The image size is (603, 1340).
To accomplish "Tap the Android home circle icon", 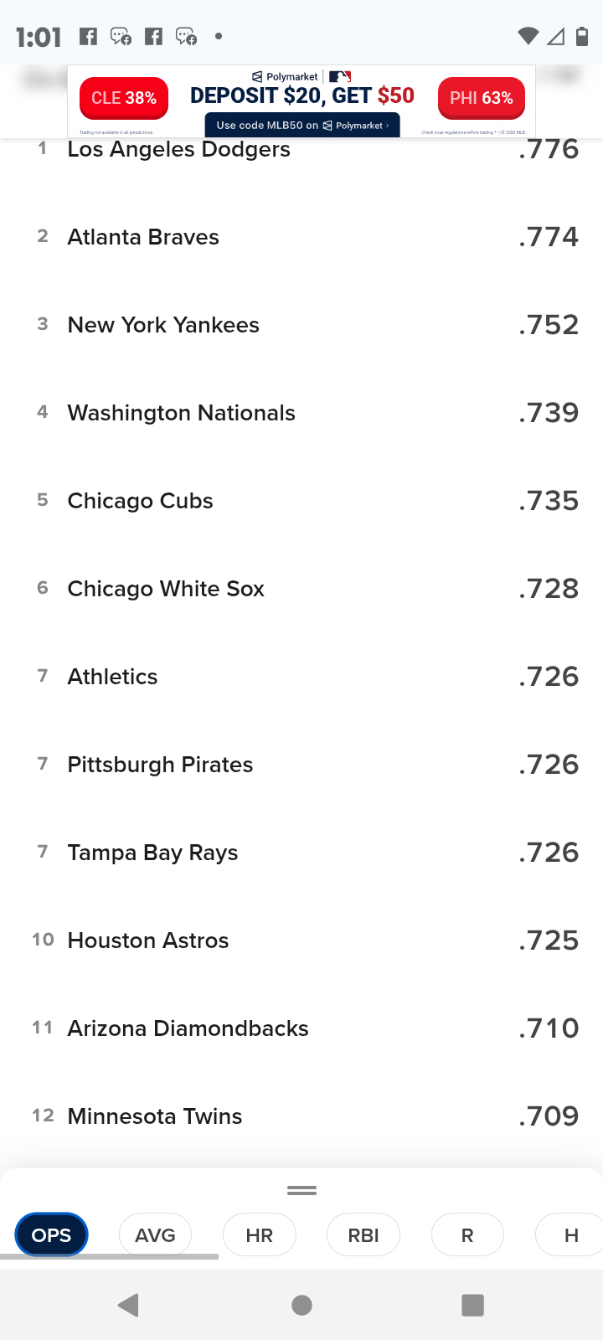I will [301, 1305].
